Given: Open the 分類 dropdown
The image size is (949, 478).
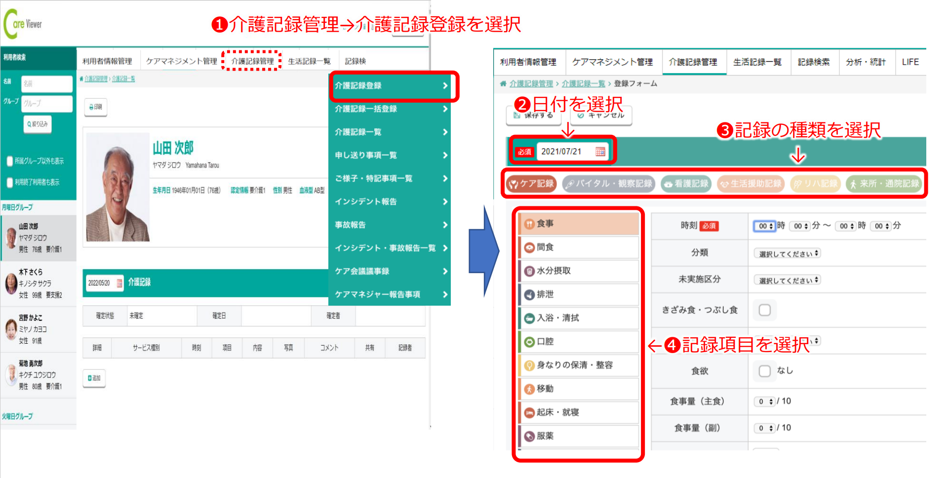Looking at the screenshot, I should point(787,253).
